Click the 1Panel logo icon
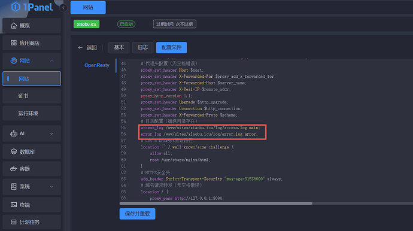 16,7
